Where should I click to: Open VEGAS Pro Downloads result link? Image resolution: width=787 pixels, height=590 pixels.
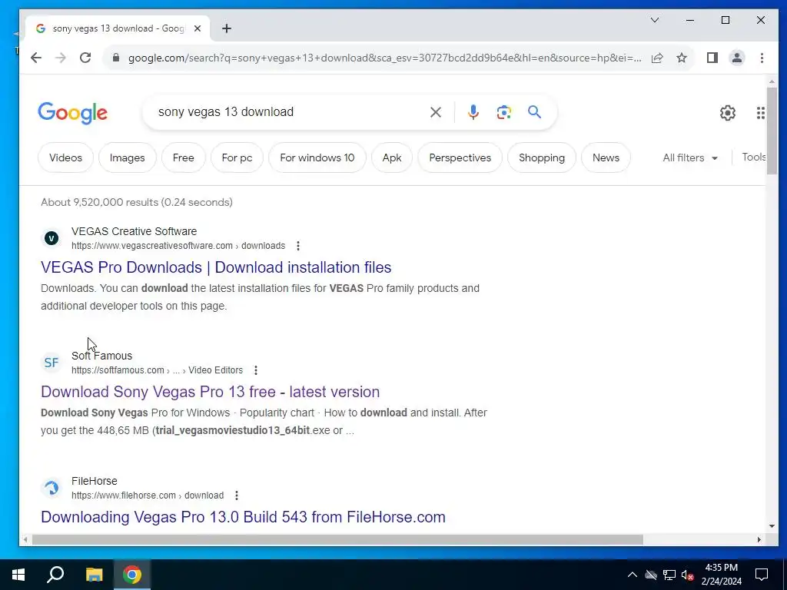(x=216, y=267)
